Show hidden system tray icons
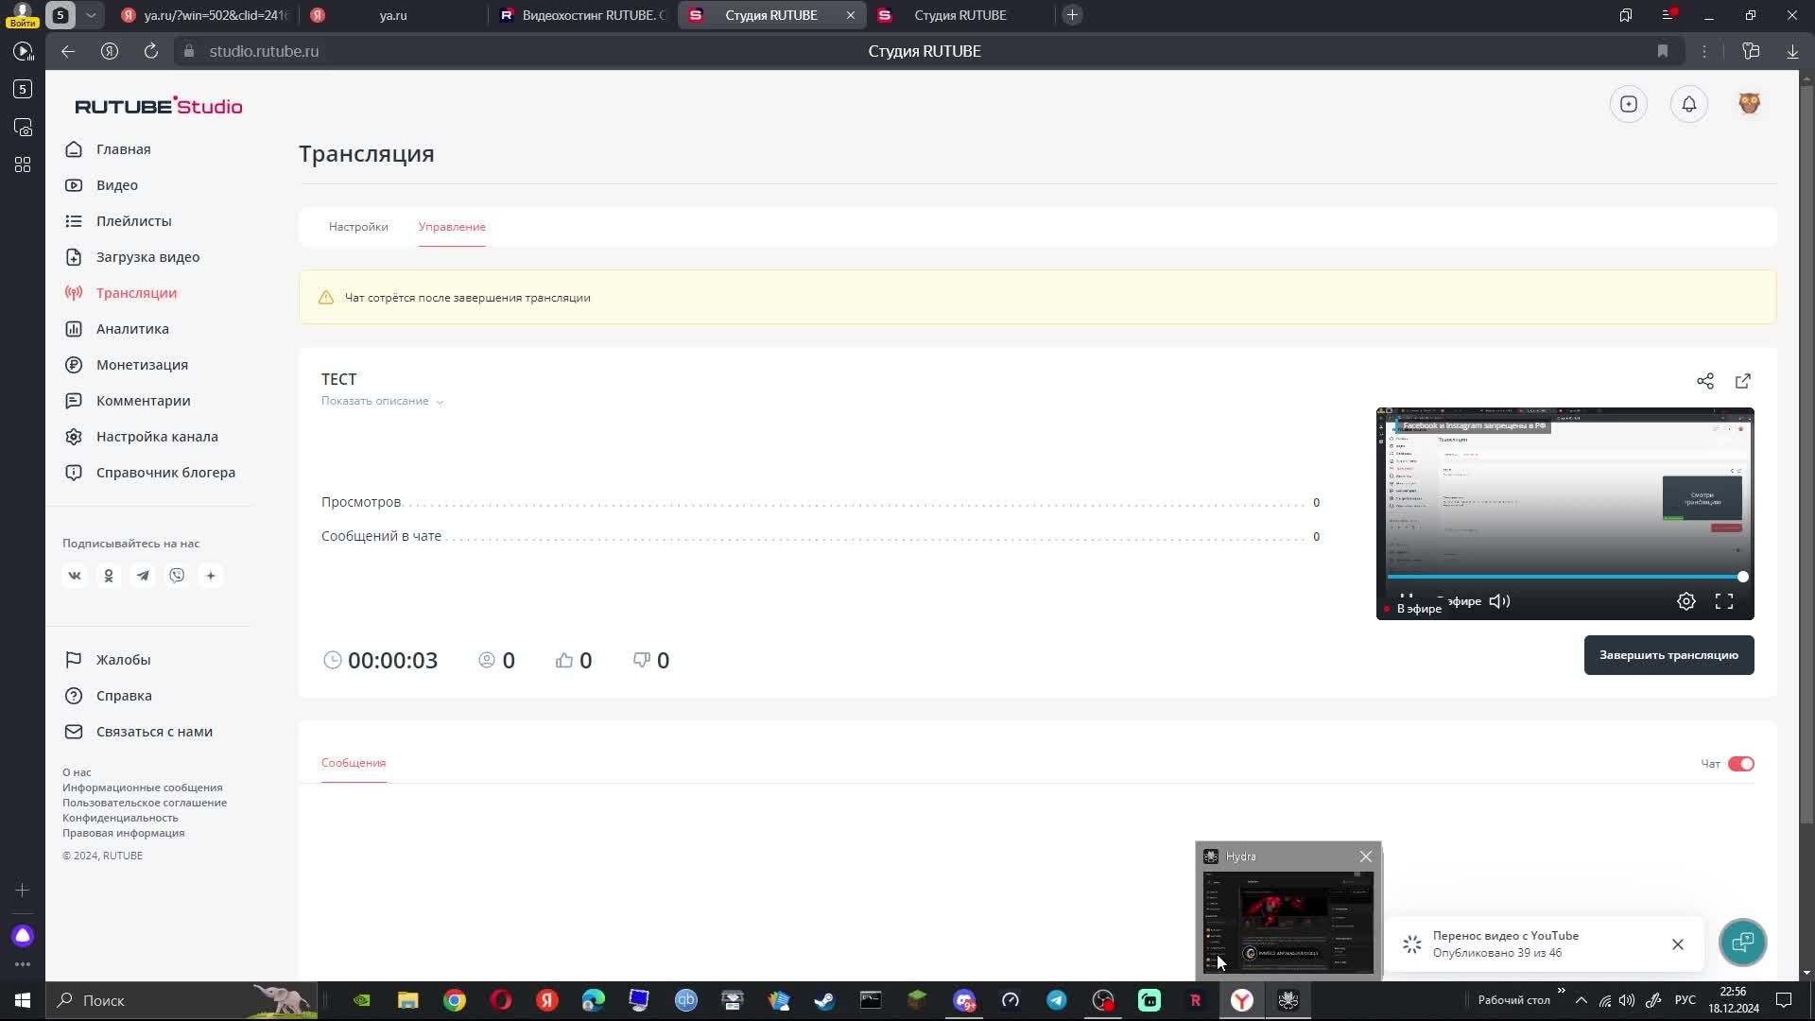The width and height of the screenshot is (1815, 1021). [1581, 1000]
